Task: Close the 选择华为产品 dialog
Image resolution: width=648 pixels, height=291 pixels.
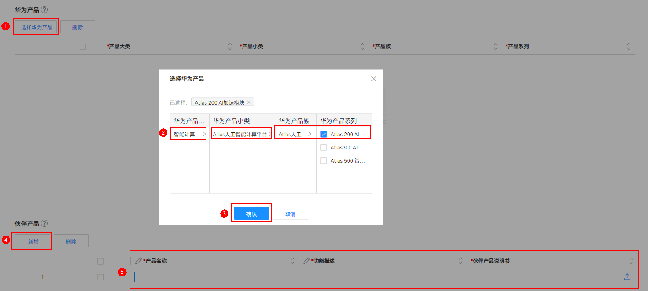Action: 373,79
